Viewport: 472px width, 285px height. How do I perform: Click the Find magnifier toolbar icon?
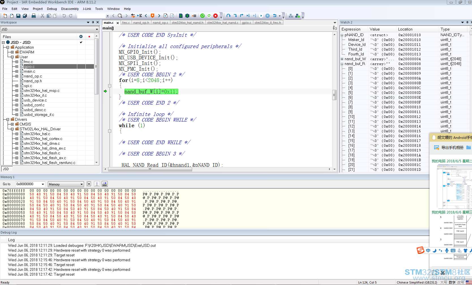tap(120, 16)
